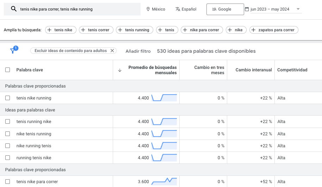Click the 3.600 monthly searches value

[x=143, y=182]
